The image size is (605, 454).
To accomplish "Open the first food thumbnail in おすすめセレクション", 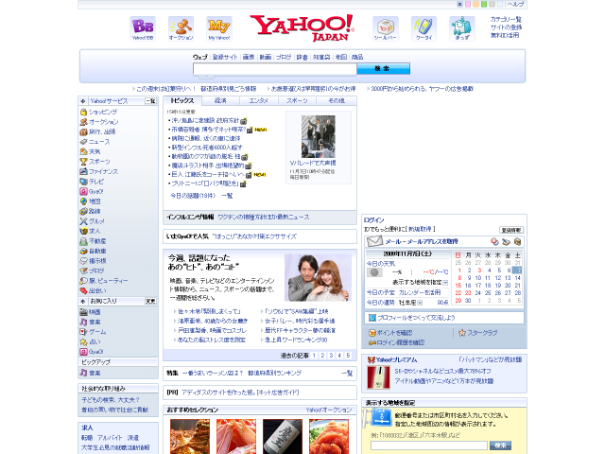I will pyautogui.click(x=190, y=437).
